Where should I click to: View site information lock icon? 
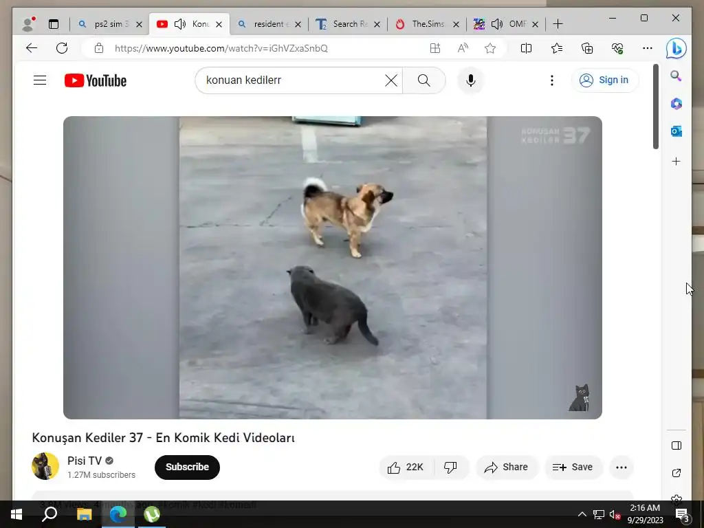pos(99,48)
